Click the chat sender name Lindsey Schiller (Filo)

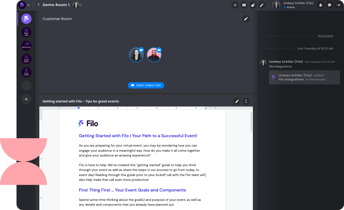pyautogui.click(x=286, y=62)
